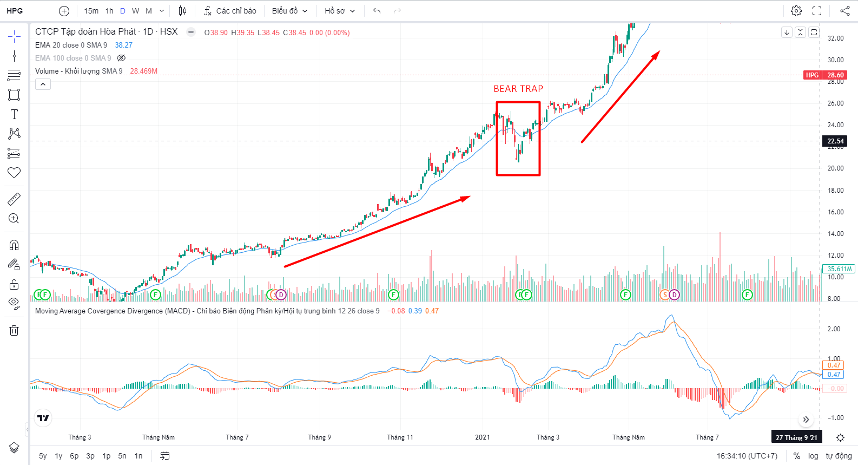The image size is (858, 465).
Task: Toggle logarithmic scale
Action: point(813,456)
